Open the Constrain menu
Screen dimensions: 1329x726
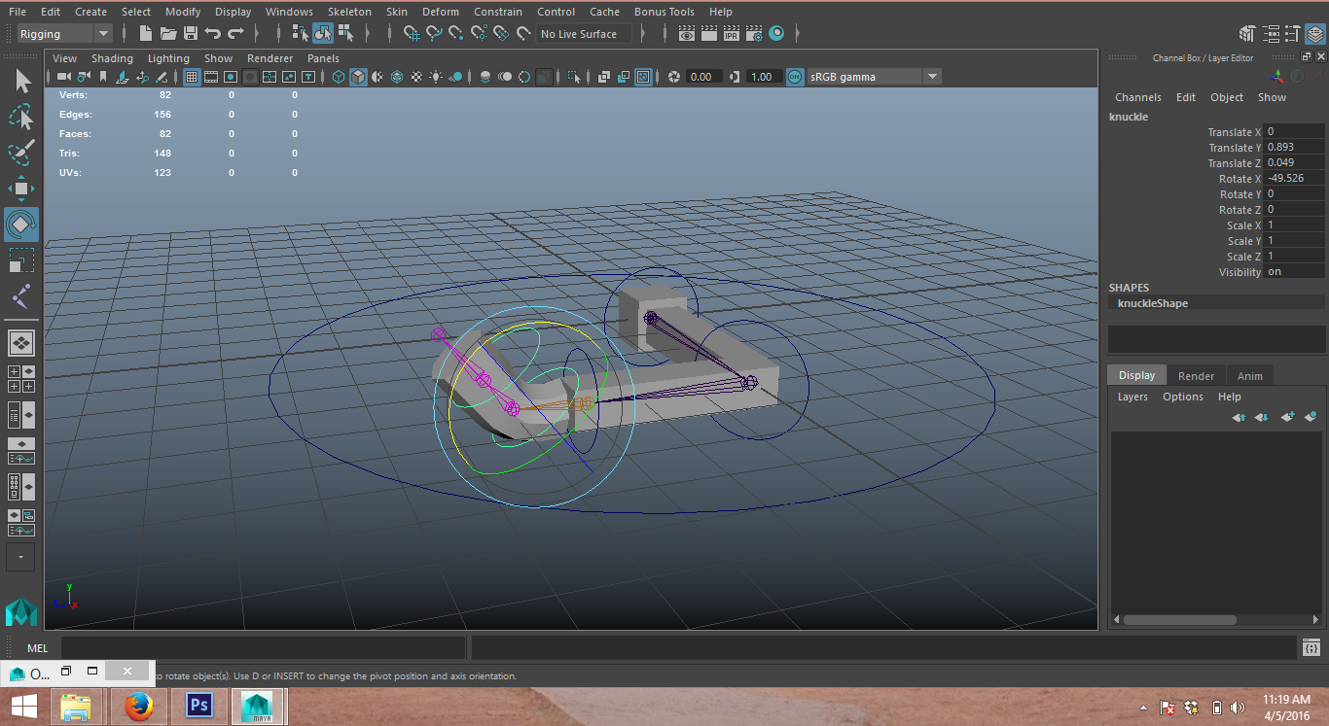click(497, 12)
